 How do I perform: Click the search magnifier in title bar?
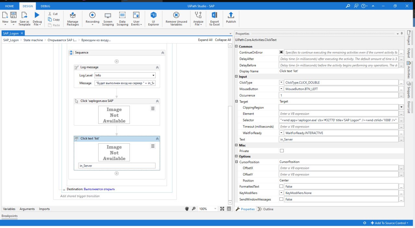click(x=348, y=6)
